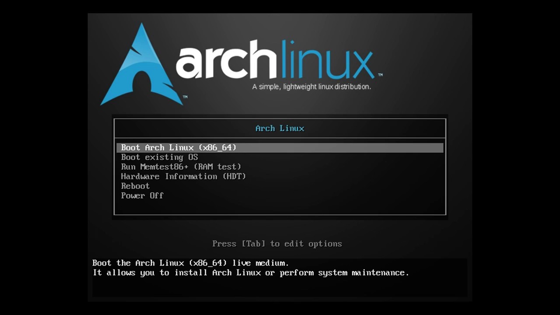
Task: Click 'Press [Tab] to edit options' hint
Action: click(x=277, y=244)
